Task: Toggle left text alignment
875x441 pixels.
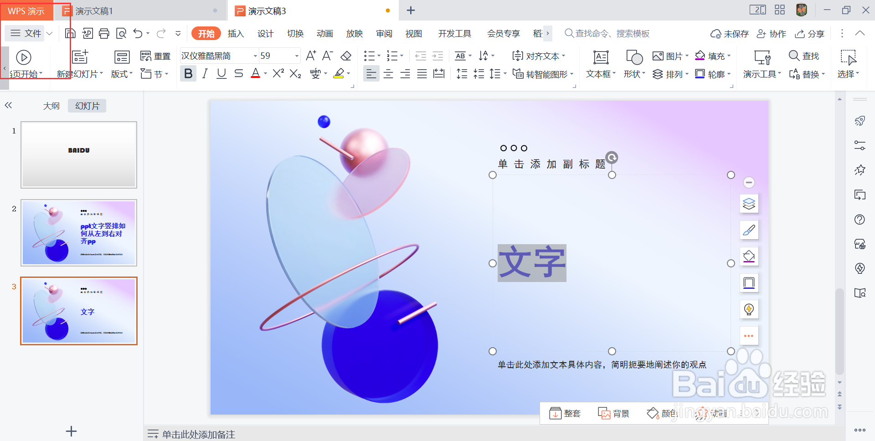Action: pyautogui.click(x=371, y=73)
